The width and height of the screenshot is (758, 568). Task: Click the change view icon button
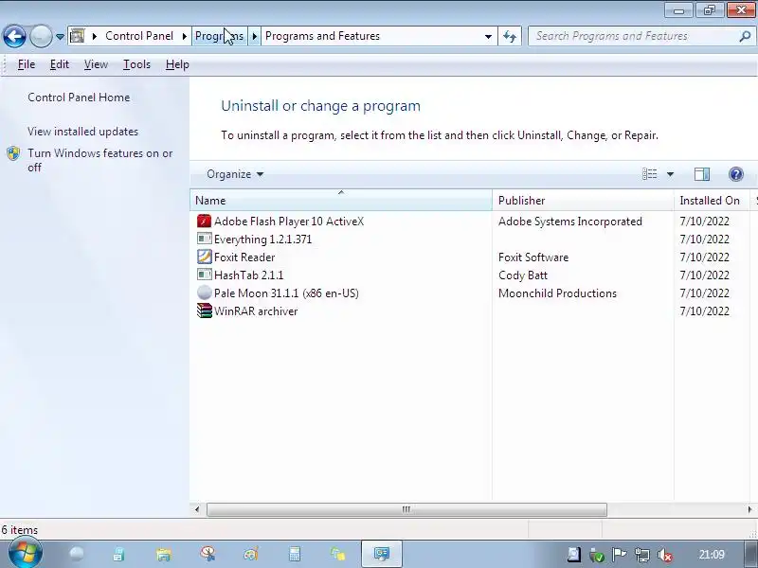point(649,174)
